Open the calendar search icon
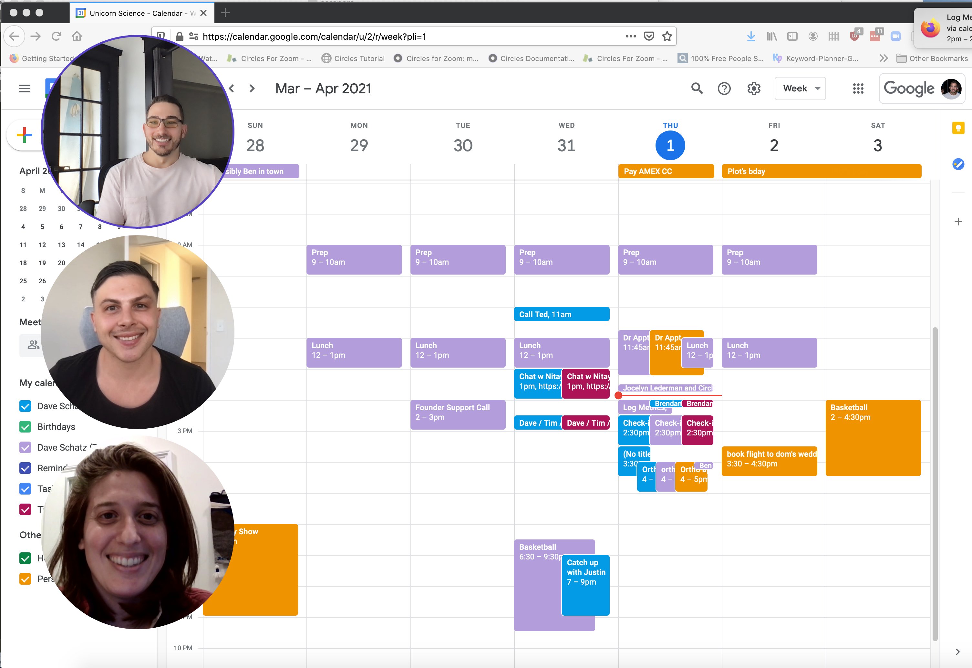 pyautogui.click(x=697, y=88)
